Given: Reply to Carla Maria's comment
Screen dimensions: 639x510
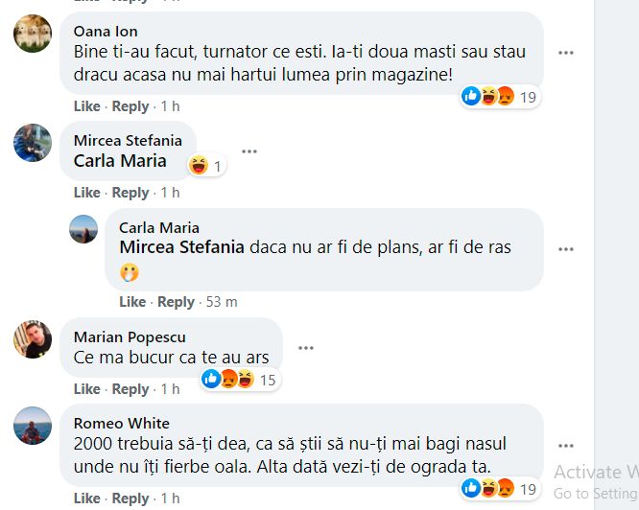Looking at the screenshot, I should [176, 302].
